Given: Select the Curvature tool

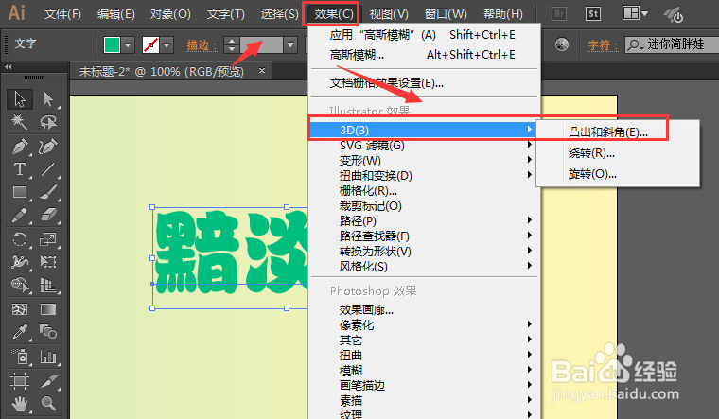Looking at the screenshot, I should pyautogui.click(x=48, y=147).
